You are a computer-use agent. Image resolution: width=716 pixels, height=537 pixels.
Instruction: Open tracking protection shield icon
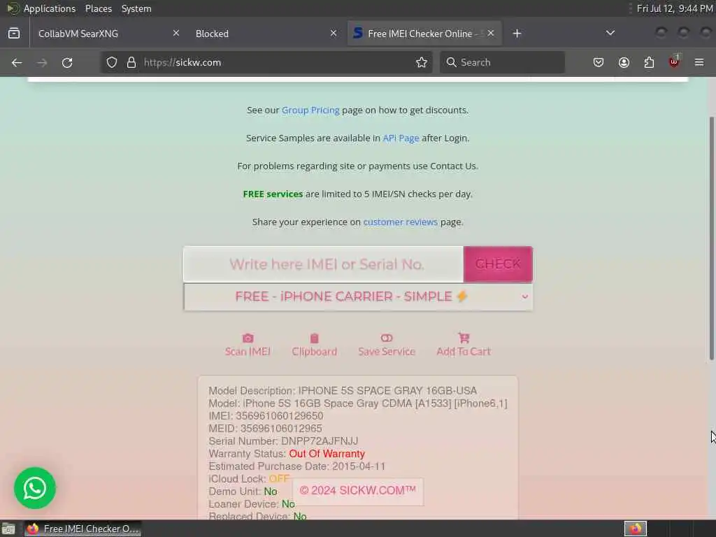pyautogui.click(x=112, y=62)
